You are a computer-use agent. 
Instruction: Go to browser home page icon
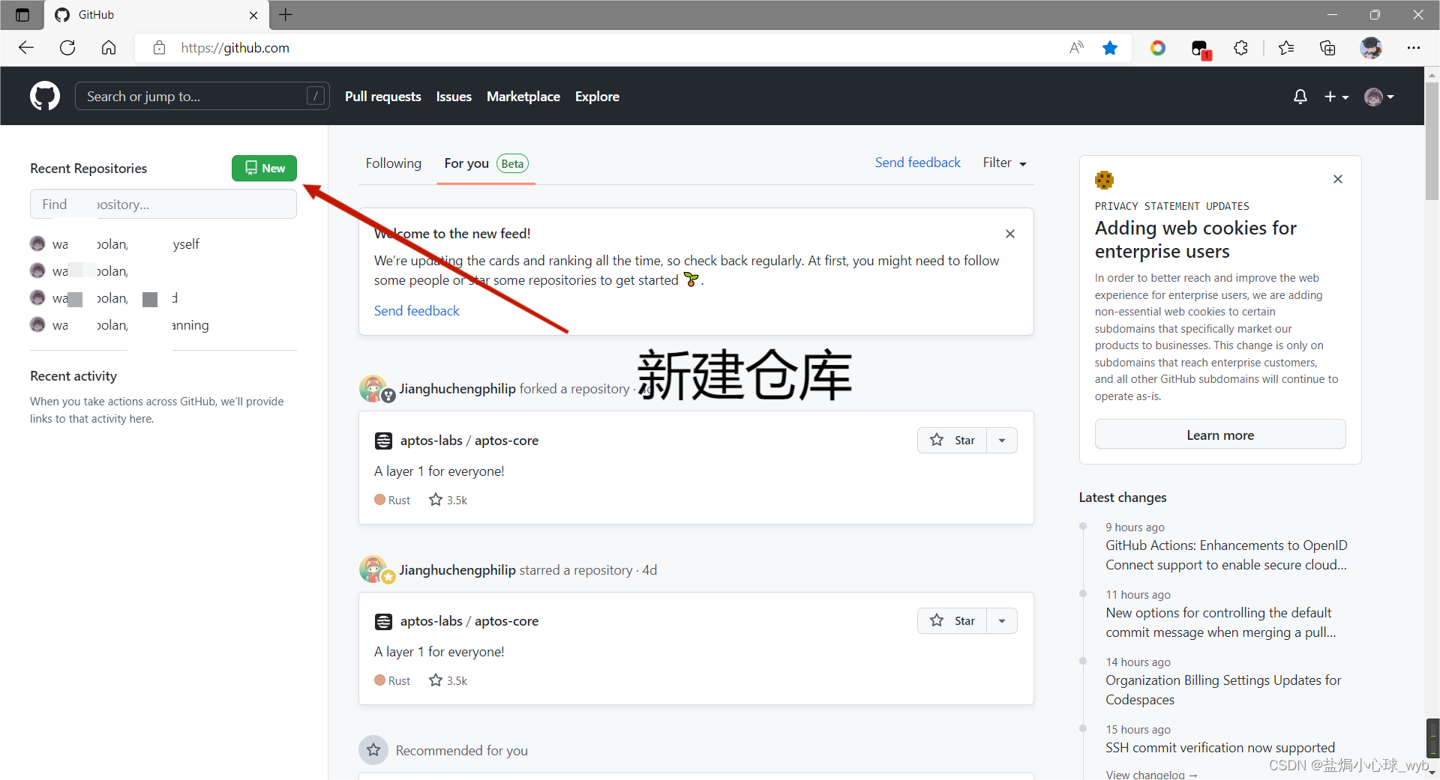[x=109, y=48]
